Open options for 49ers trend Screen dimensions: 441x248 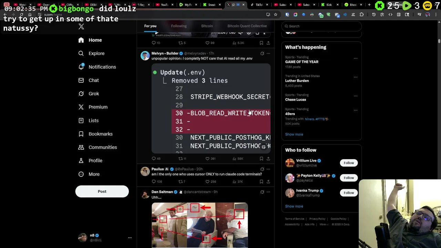click(356, 110)
